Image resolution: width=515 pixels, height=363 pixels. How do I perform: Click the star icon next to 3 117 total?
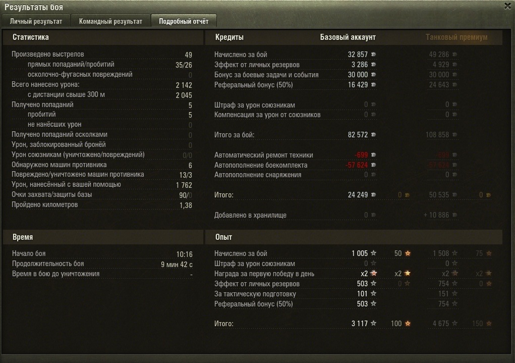pos(373,324)
